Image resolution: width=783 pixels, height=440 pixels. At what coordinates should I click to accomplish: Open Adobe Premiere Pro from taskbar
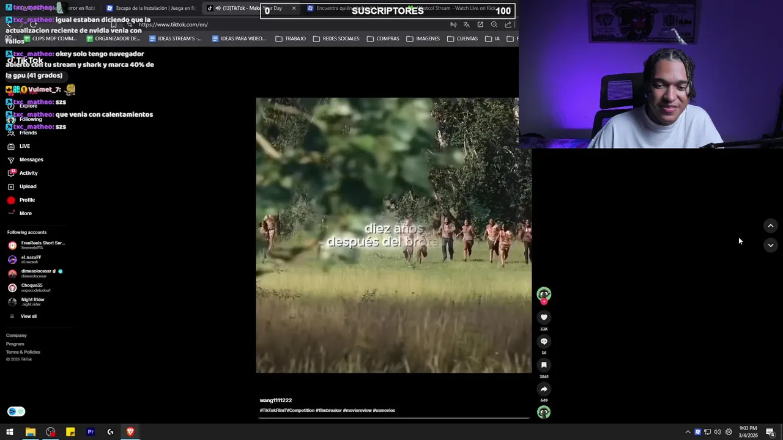coord(91,432)
